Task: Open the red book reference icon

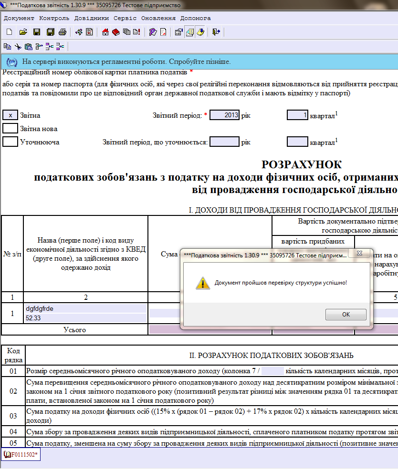Action: (x=116, y=32)
